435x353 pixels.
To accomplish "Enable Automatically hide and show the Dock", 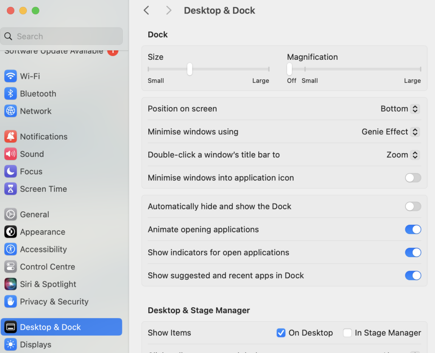I will pyautogui.click(x=412, y=206).
